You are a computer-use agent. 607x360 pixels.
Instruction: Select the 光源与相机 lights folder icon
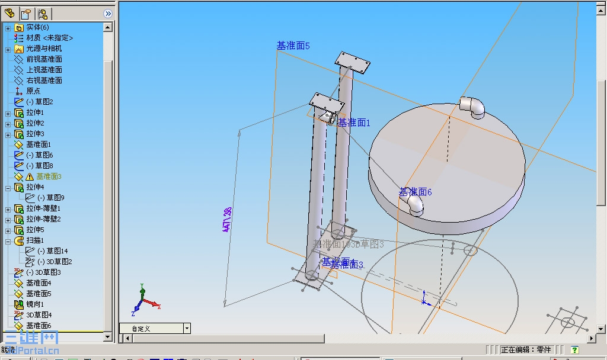tap(18, 49)
